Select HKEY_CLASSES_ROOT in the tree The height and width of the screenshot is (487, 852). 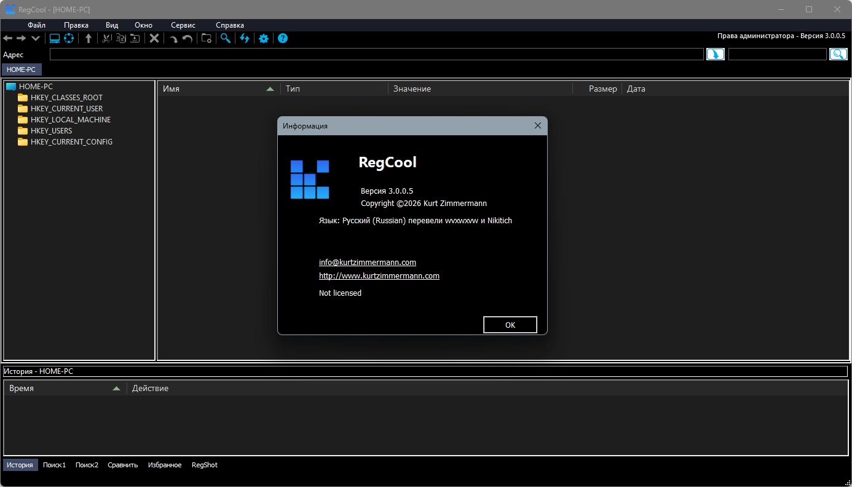click(x=66, y=98)
